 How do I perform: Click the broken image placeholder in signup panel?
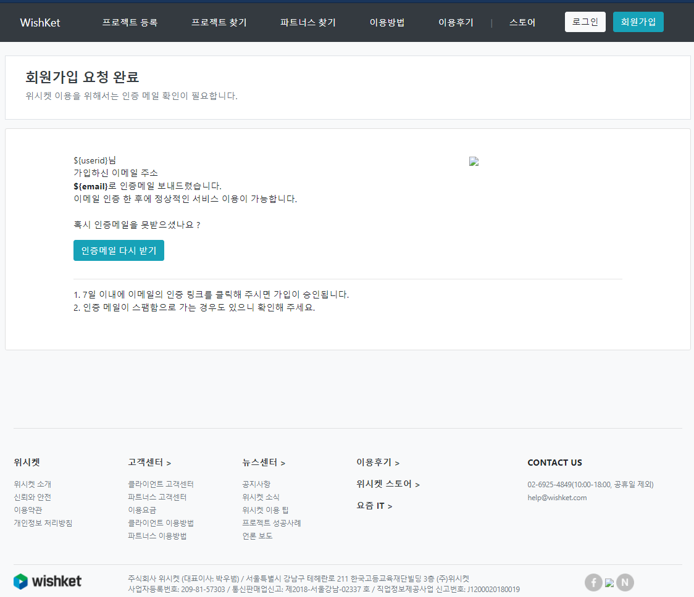coord(474,162)
